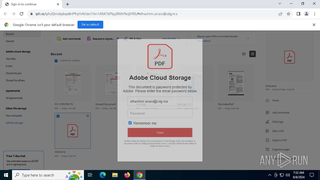
Task: Open Task View on the taskbar
Action: 90,175
